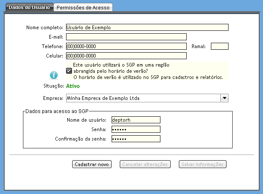Click the blue information icon
This screenshot has width=263, height=194.
click(x=54, y=75)
